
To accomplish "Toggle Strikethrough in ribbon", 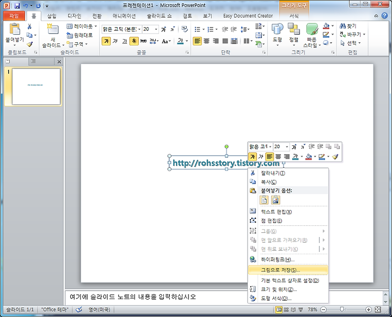I will coord(143,41).
